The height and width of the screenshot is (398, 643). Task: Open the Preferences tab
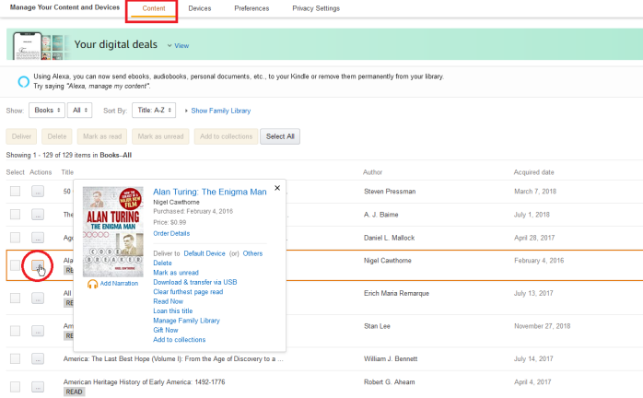point(251,8)
